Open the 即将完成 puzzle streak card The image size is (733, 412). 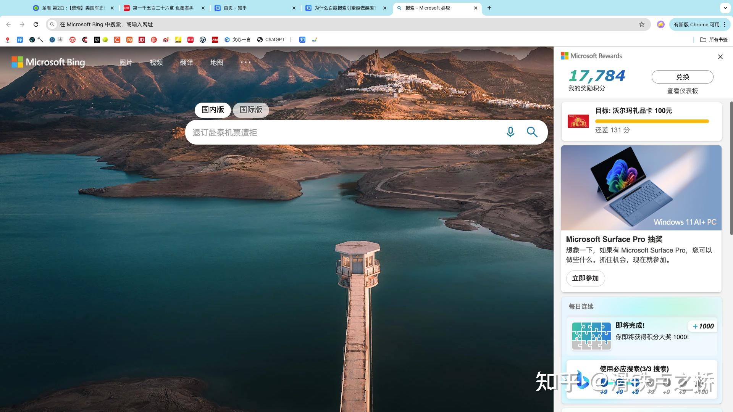641,336
